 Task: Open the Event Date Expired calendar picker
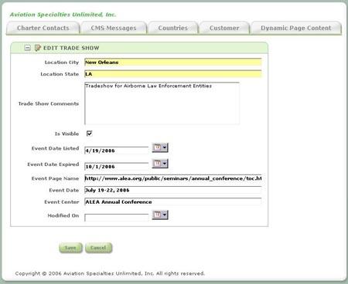(x=160, y=164)
